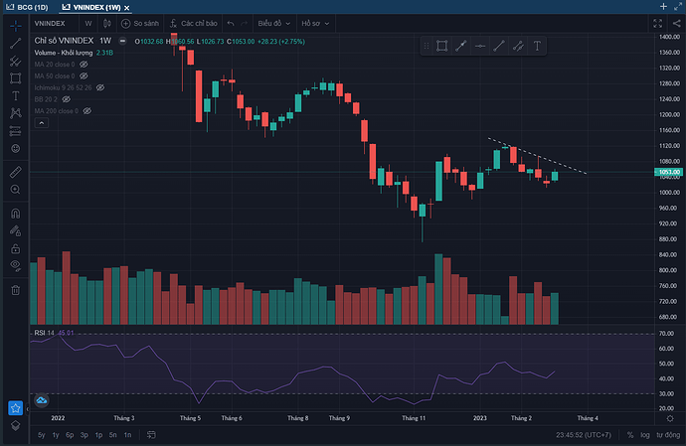The height and width of the screenshot is (446, 686).
Task: Toggle the MA 200 indicator eye icon
Action: coord(87,111)
